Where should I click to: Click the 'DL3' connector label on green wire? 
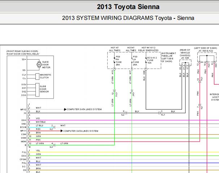(x=116, y=94)
